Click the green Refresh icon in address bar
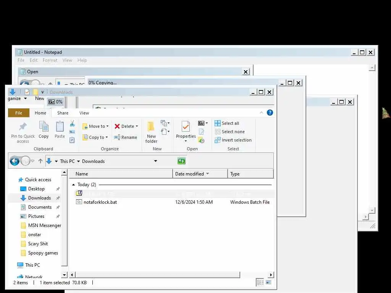 click(181, 161)
